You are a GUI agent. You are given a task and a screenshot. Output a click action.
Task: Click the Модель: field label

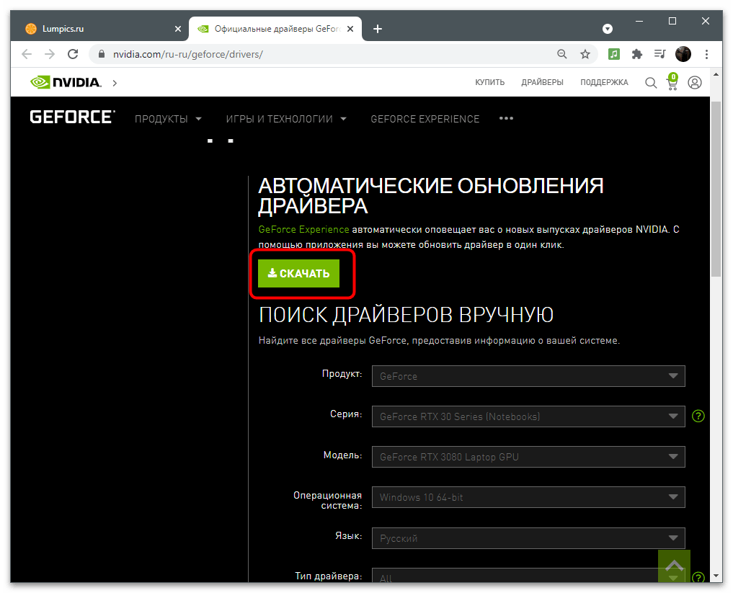pyautogui.click(x=342, y=455)
